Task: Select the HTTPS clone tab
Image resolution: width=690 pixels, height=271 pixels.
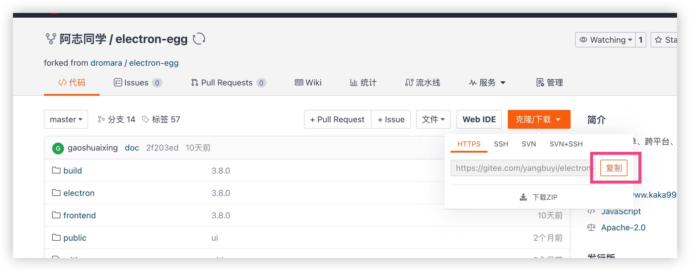Action: 469,144
